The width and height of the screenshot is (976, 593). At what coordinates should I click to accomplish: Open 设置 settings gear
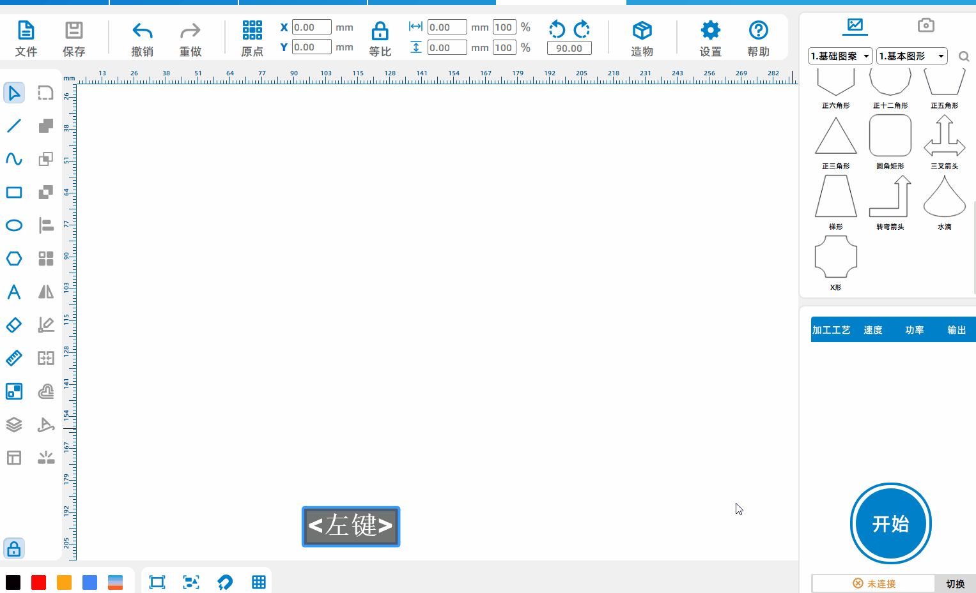[x=710, y=30]
